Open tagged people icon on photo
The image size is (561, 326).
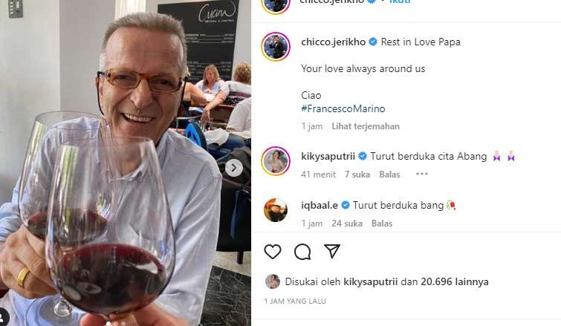[2, 317]
